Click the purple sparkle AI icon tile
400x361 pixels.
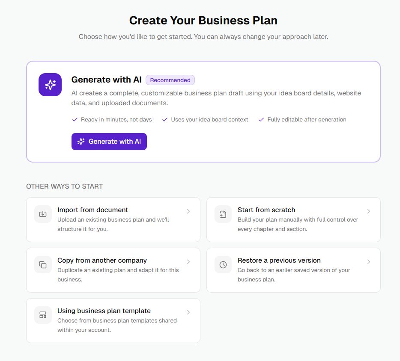click(x=50, y=85)
